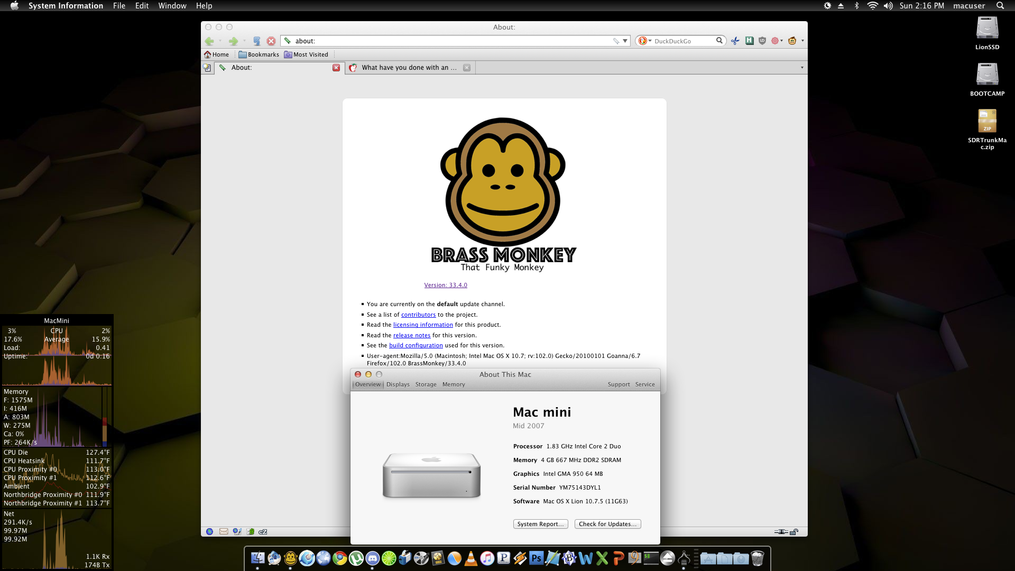Expand the list all tabs arrow
The width and height of the screenshot is (1015, 571).
pyautogui.click(x=802, y=68)
